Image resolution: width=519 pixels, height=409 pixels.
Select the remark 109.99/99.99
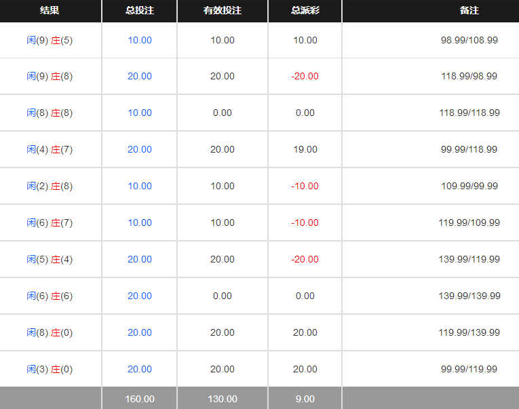point(469,187)
